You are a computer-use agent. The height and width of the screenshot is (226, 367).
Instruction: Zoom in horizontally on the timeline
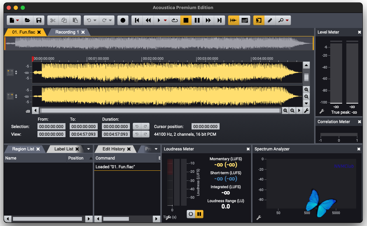pyautogui.click(x=285, y=111)
